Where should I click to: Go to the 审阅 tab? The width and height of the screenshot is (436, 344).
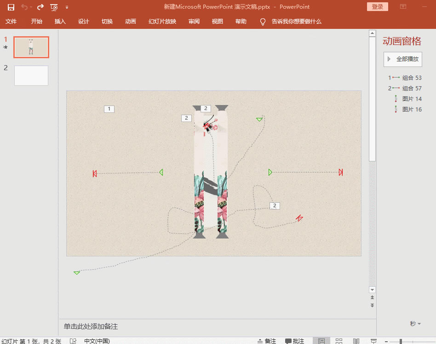click(194, 22)
